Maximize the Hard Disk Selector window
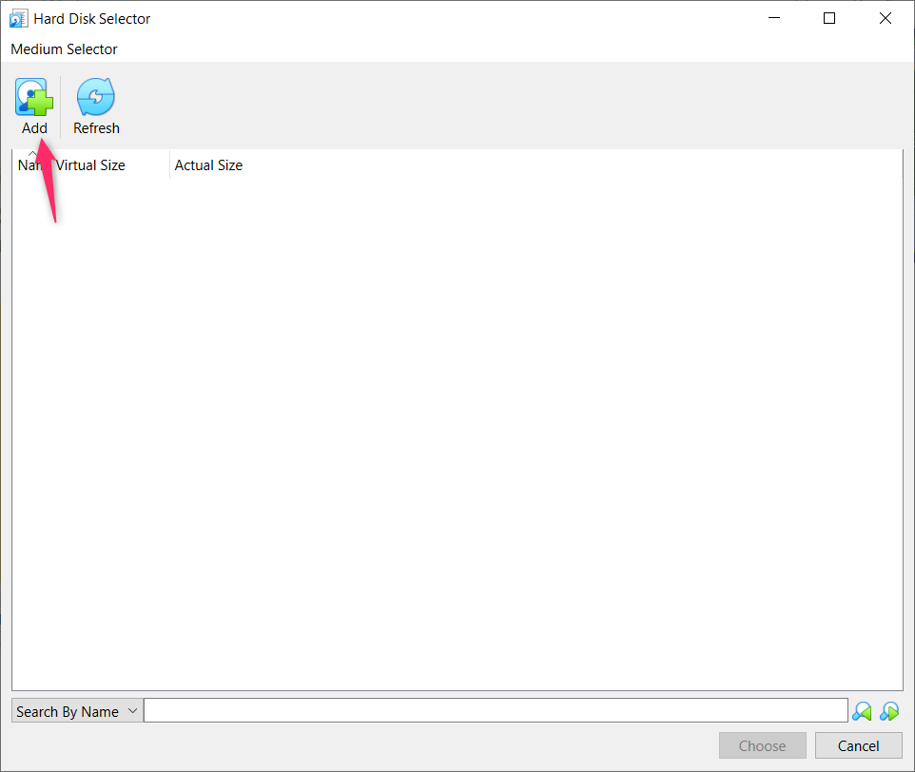 pyautogui.click(x=828, y=18)
